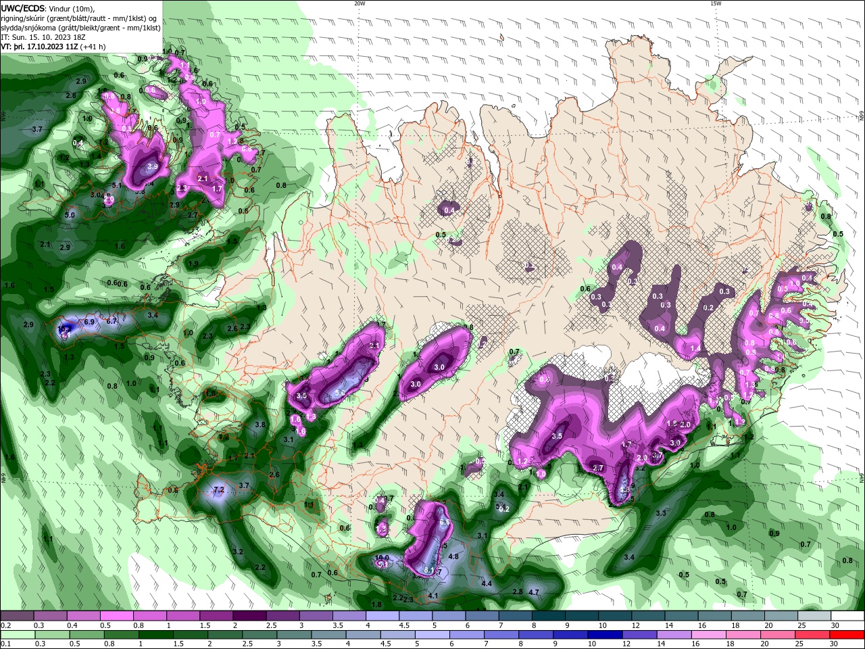Click the 6.6 snowfall value on the map
The image size is (865, 649).
tap(445, 522)
